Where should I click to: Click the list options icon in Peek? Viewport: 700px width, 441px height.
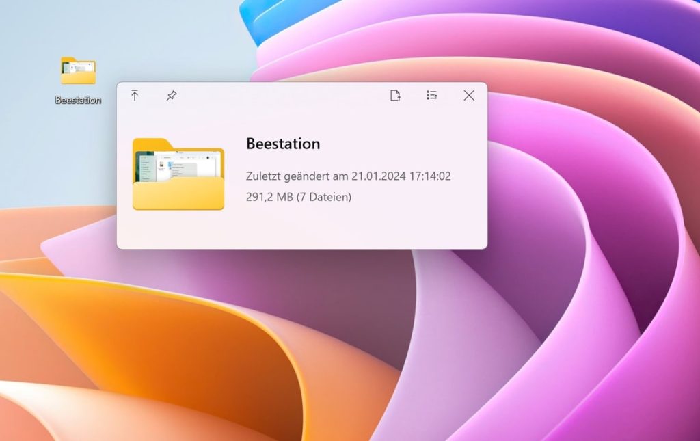432,95
